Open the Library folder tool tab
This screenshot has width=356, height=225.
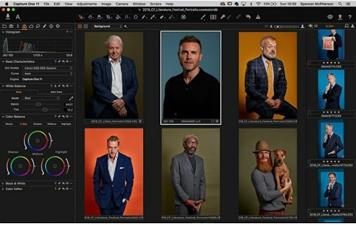[4, 26]
